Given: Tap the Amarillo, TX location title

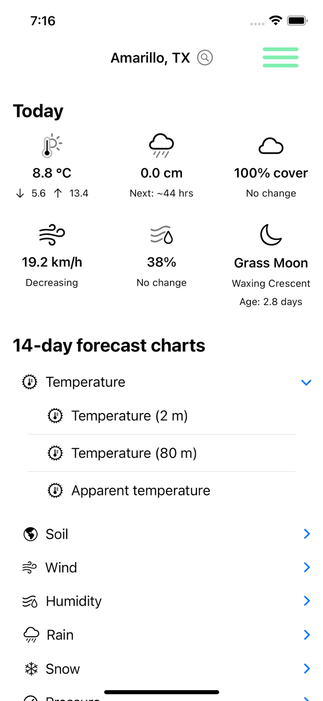Looking at the screenshot, I should [150, 57].
